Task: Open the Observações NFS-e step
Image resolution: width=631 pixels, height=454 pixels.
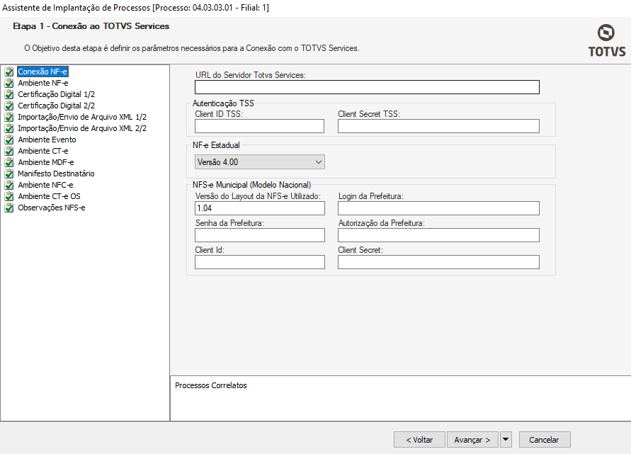Action: click(x=52, y=208)
